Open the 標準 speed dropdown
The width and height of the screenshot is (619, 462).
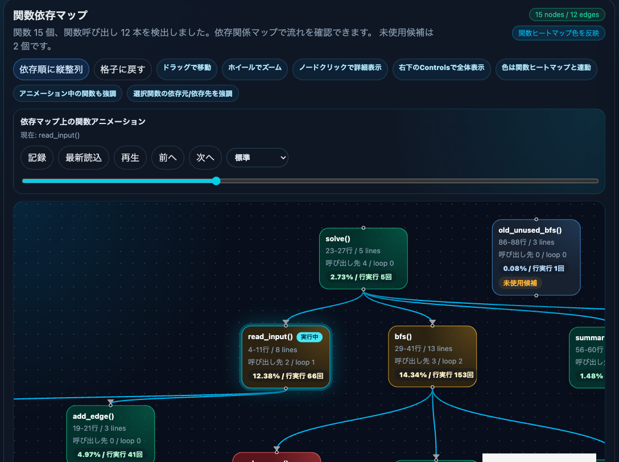click(257, 158)
